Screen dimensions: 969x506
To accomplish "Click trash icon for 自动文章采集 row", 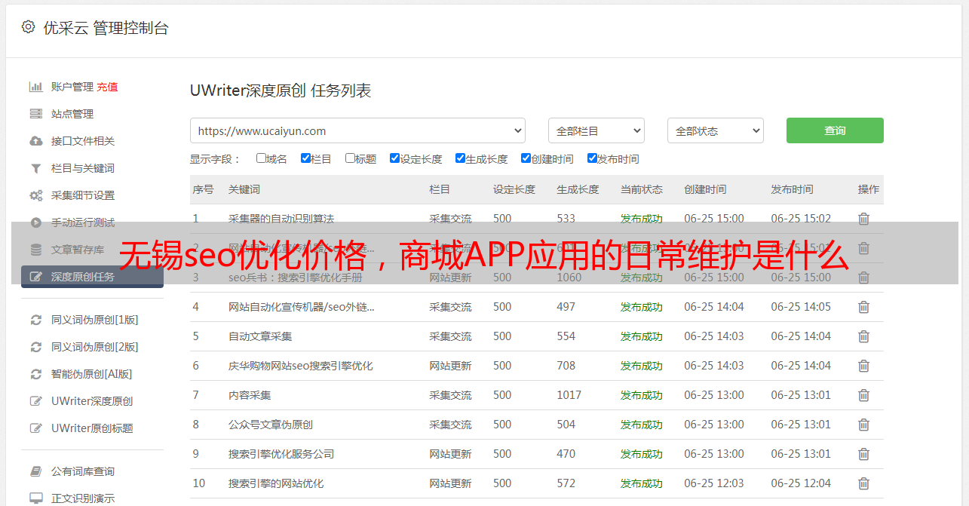I will [x=863, y=336].
